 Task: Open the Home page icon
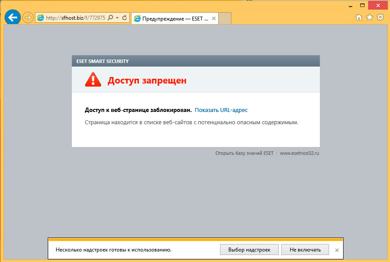click(x=358, y=17)
